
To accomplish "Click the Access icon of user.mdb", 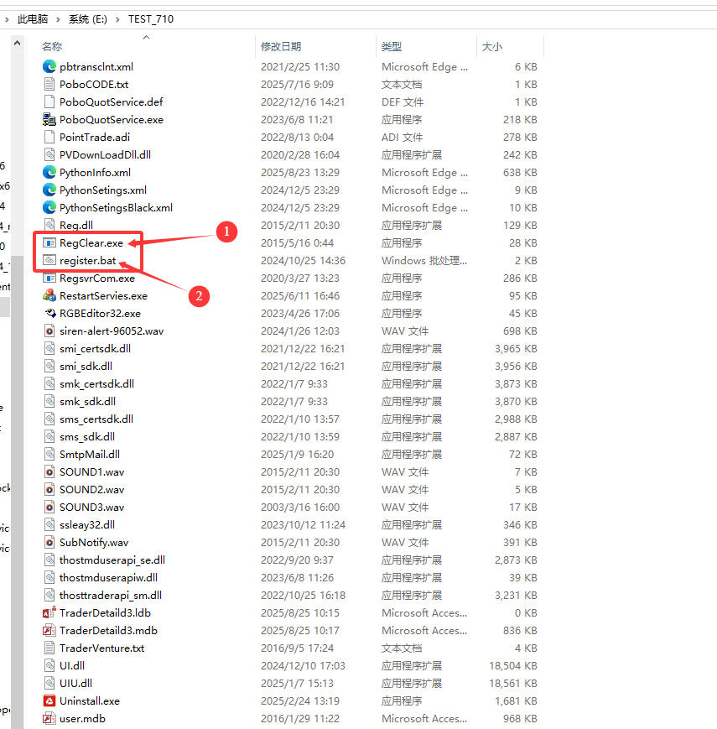I will click(49, 719).
